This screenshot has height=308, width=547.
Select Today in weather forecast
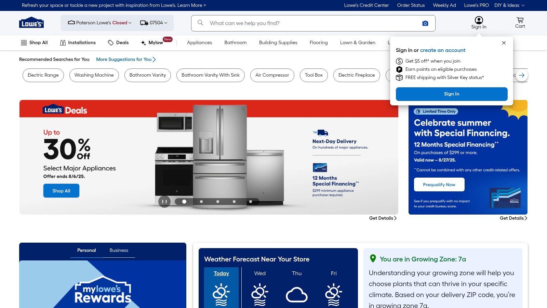coord(221,287)
